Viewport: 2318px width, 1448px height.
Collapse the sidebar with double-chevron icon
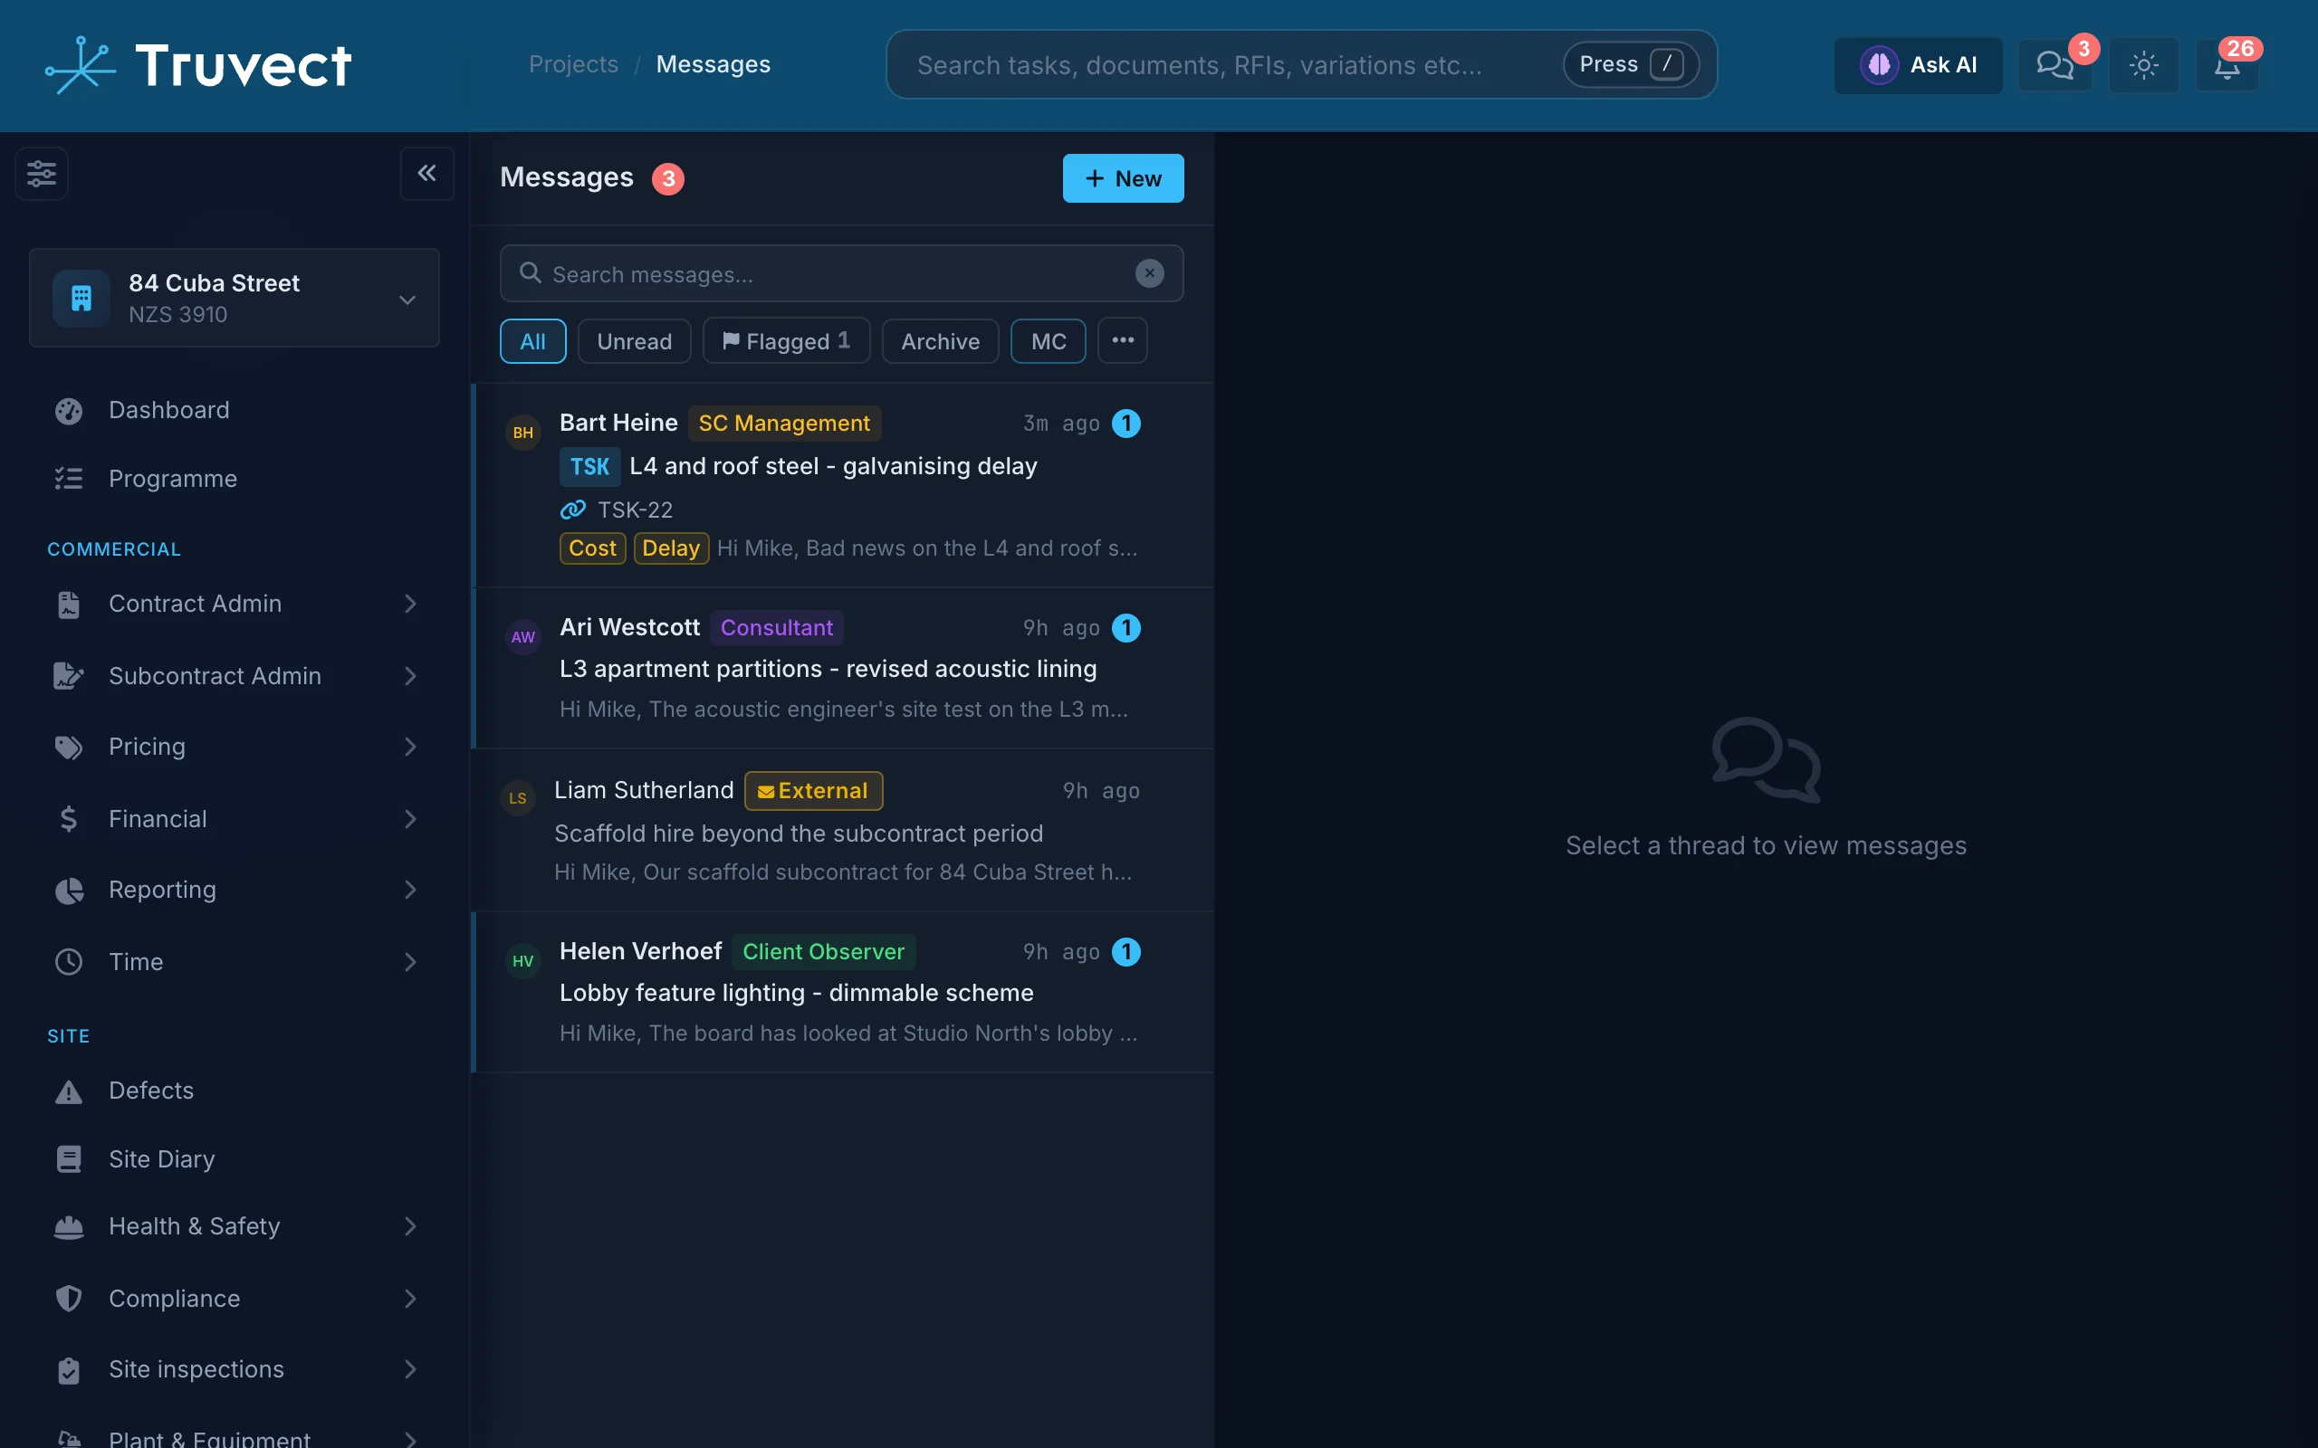point(426,174)
